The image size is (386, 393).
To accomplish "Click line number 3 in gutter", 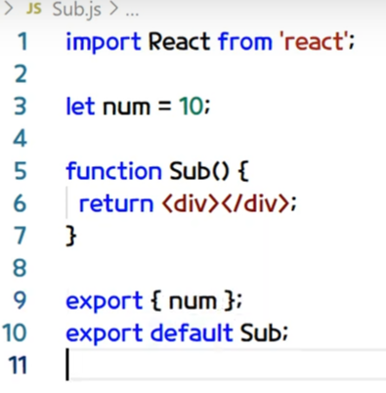I will point(21,107).
